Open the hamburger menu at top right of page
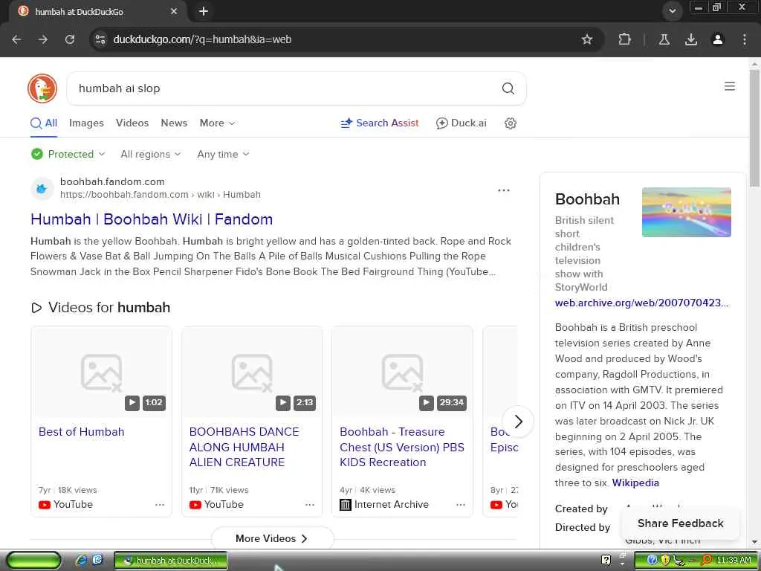 (x=730, y=86)
